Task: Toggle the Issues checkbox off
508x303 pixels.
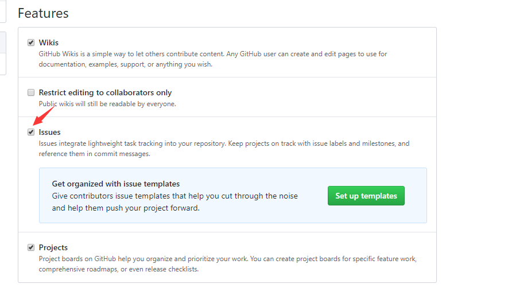Action: (x=31, y=132)
